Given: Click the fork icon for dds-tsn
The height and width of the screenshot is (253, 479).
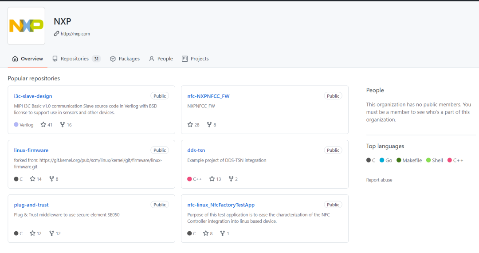Looking at the screenshot, I should tap(231, 179).
